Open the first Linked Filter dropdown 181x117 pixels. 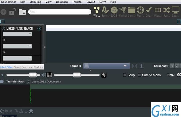[17, 34]
